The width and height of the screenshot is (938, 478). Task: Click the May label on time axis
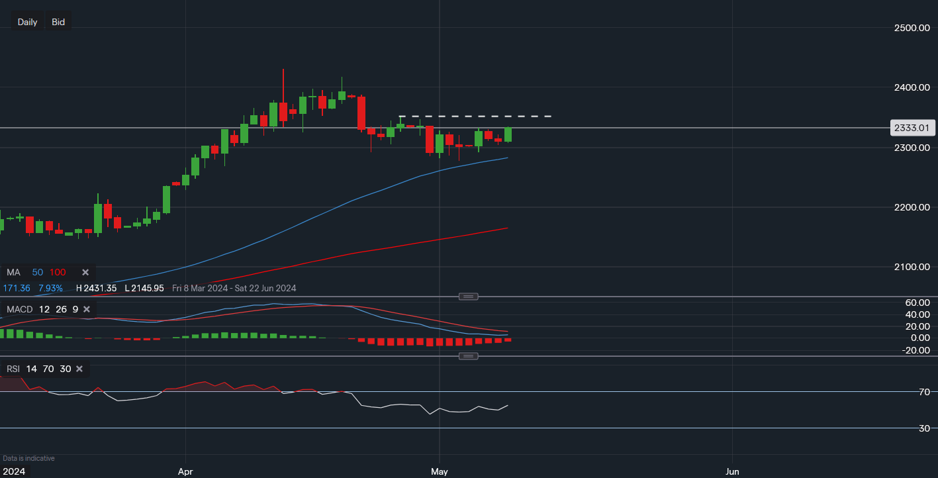tap(440, 471)
